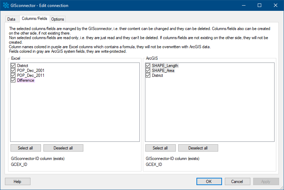Toggle the SHAPE_Length field checkbox
This screenshot has width=284, height=190.
pyautogui.click(x=148, y=65)
